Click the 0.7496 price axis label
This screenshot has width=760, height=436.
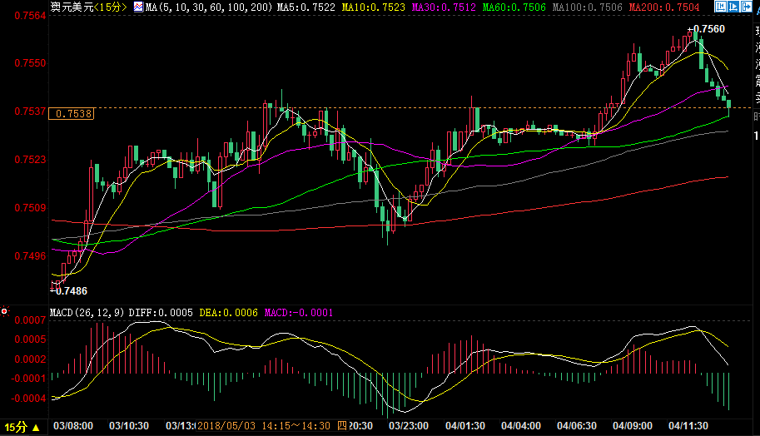[x=30, y=255]
